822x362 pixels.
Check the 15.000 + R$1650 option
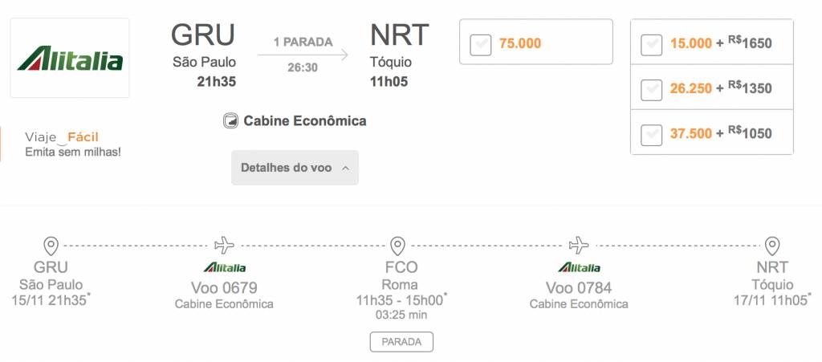pos(651,45)
